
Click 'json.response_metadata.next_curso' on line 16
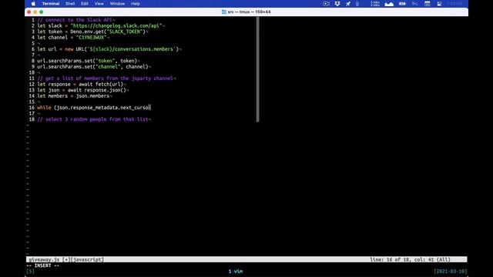tap(102, 108)
